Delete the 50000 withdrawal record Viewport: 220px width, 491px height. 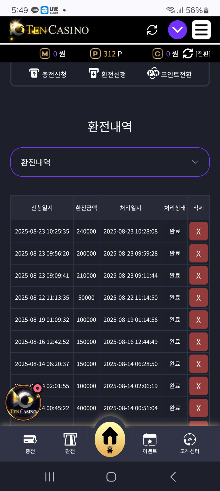[199, 298]
